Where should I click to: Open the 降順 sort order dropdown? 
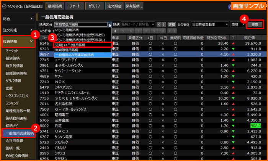coord(238,24)
